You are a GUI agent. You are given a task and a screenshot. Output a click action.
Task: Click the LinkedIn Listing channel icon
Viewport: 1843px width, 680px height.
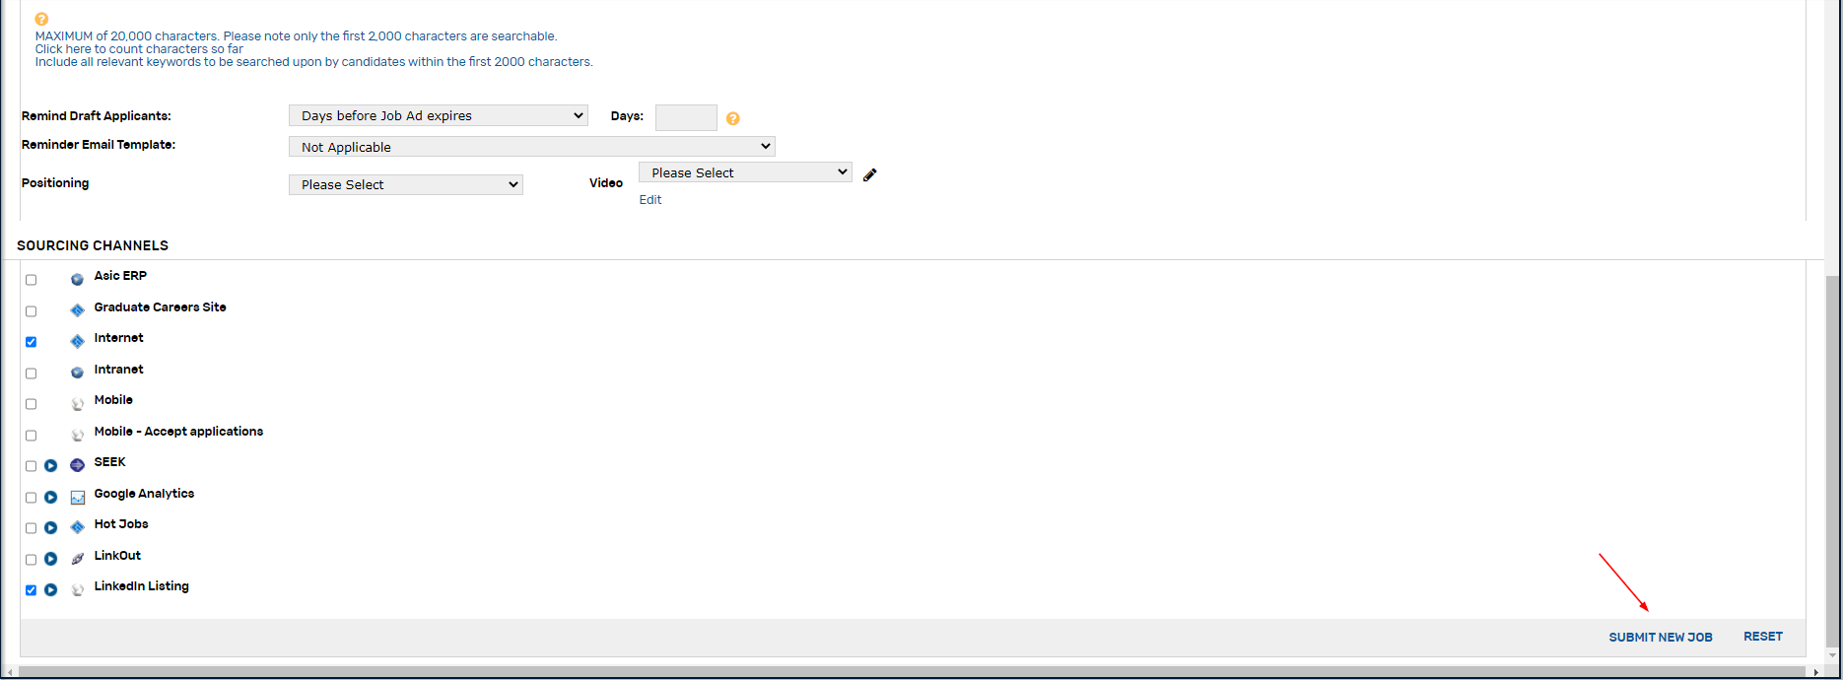coord(77,589)
